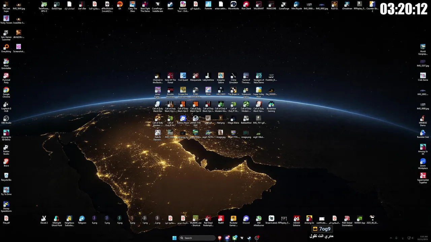431x242 pixels.
Task: Launch RedM shortcut
Action: 221,219
